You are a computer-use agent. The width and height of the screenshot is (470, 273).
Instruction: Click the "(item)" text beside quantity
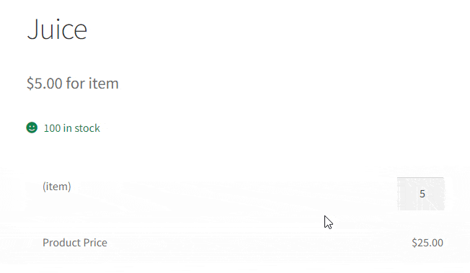pos(57,187)
